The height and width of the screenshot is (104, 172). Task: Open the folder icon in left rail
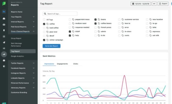tap(4, 12)
